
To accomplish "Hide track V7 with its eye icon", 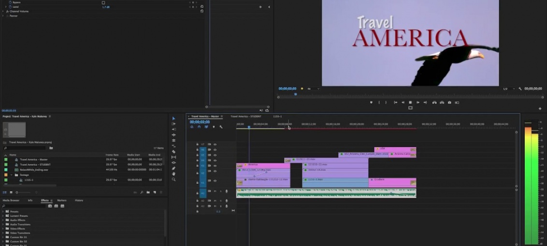I will pos(215,145).
